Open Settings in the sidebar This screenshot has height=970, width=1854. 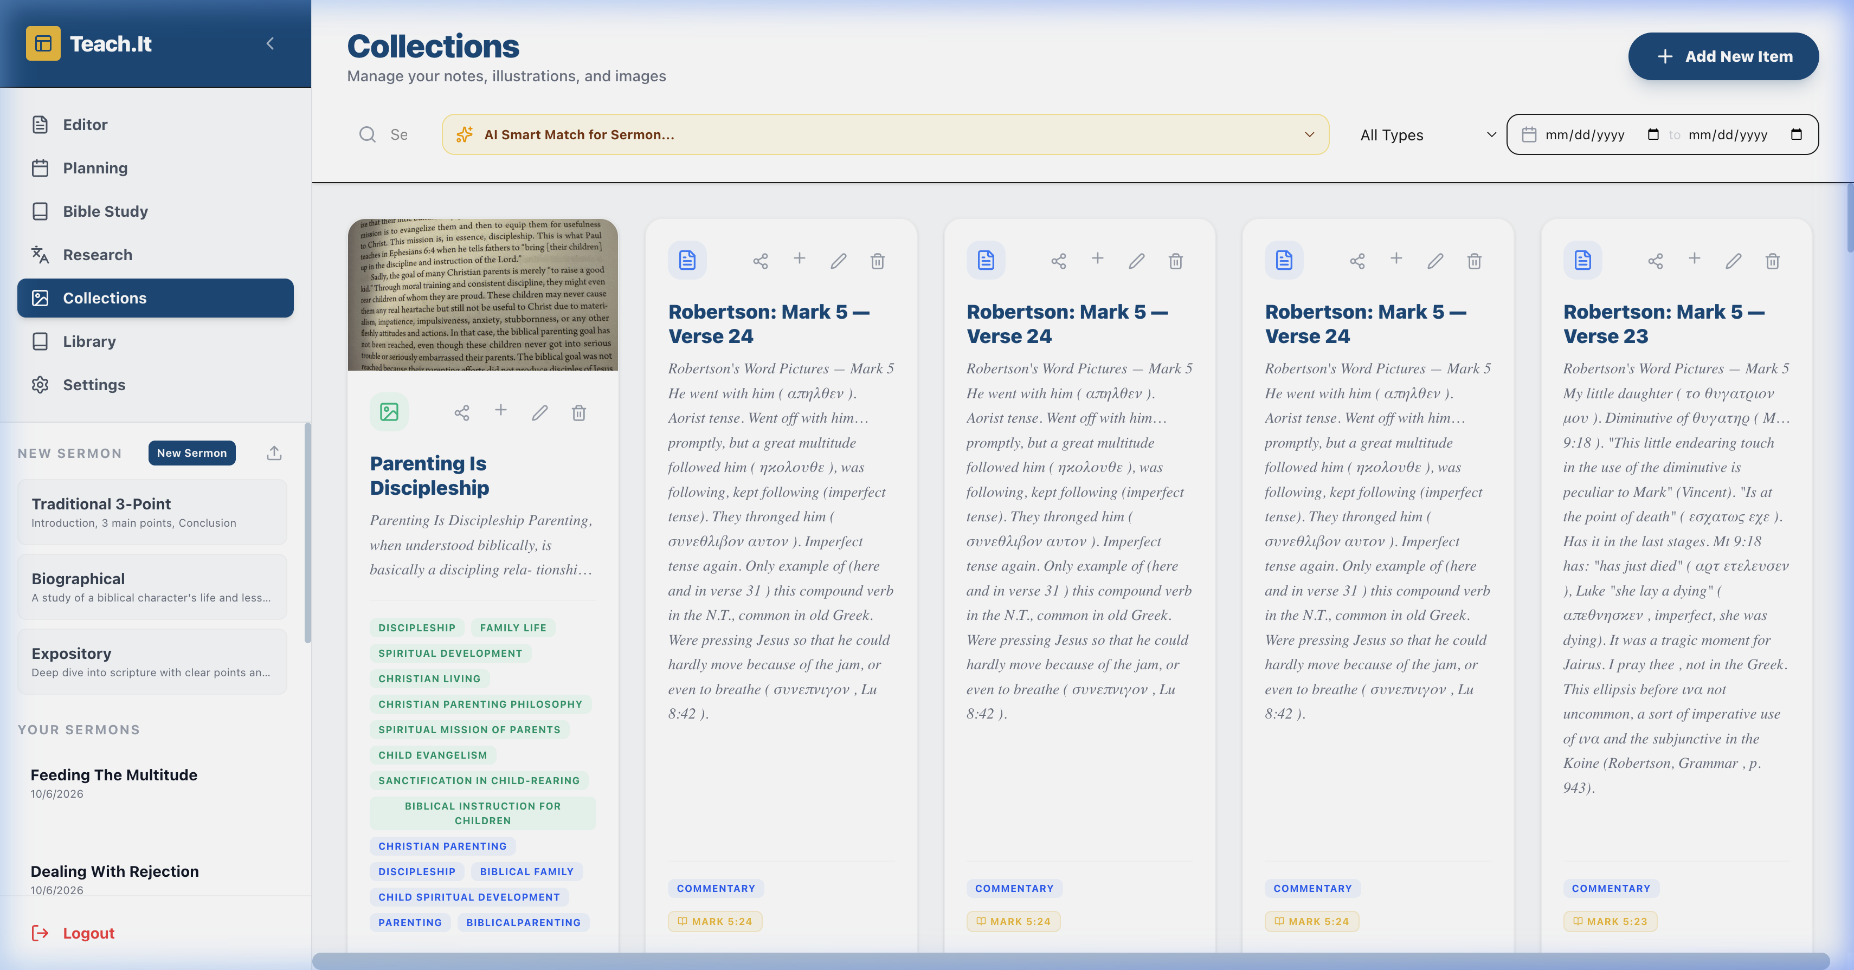[156, 384]
